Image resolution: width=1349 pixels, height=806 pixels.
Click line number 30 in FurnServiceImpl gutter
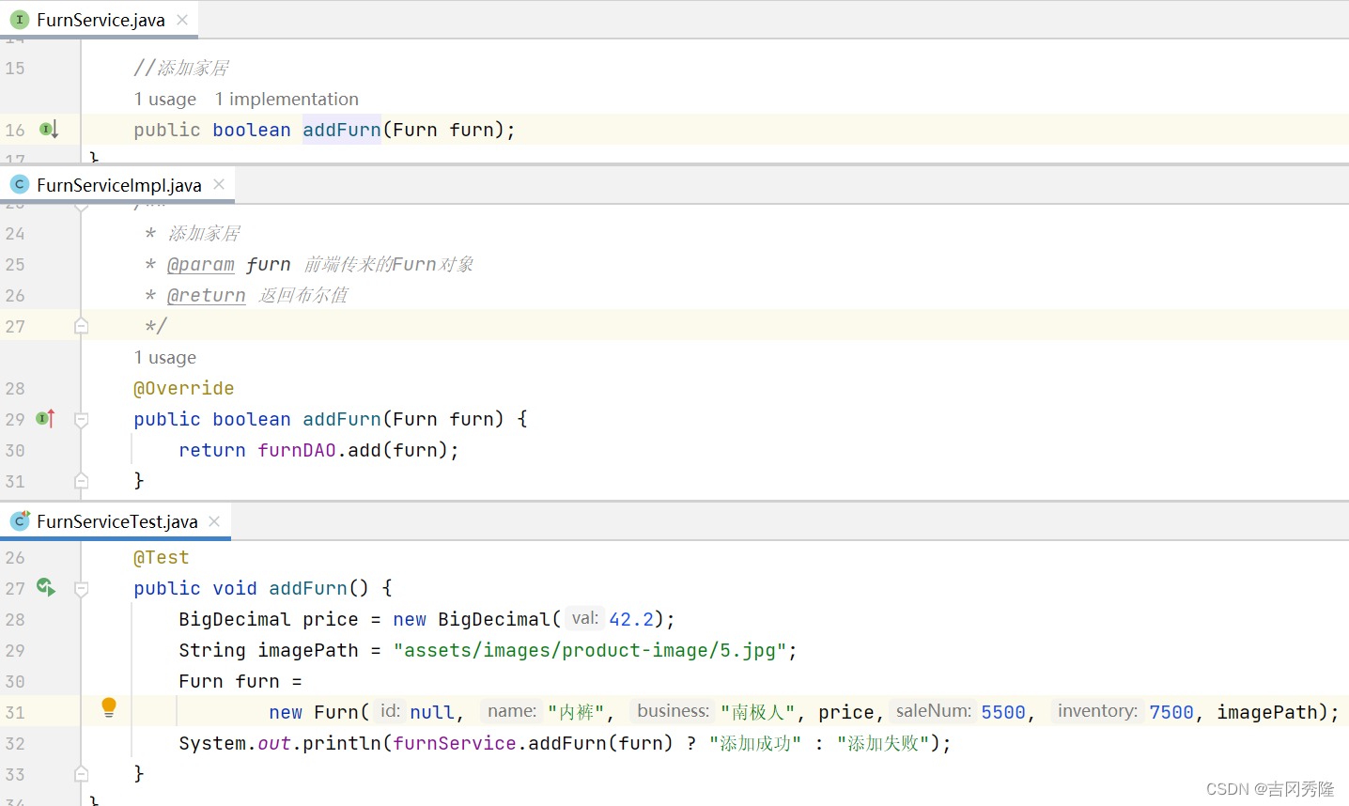15,450
